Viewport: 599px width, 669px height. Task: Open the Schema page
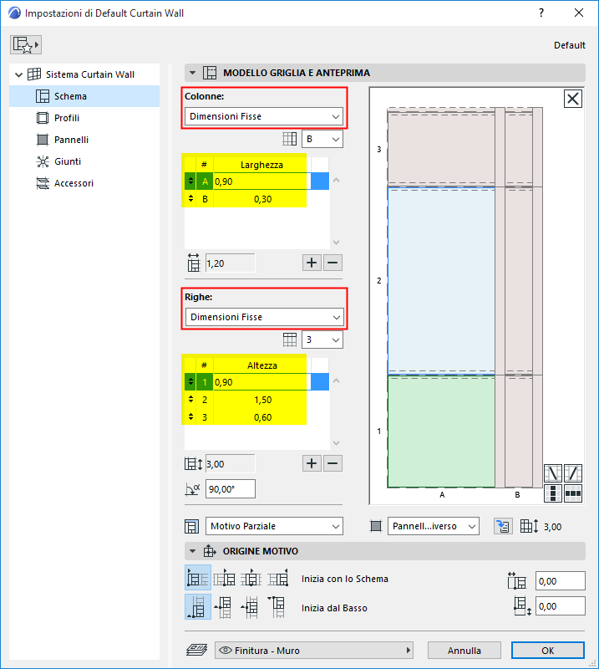[x=84, y=96]
